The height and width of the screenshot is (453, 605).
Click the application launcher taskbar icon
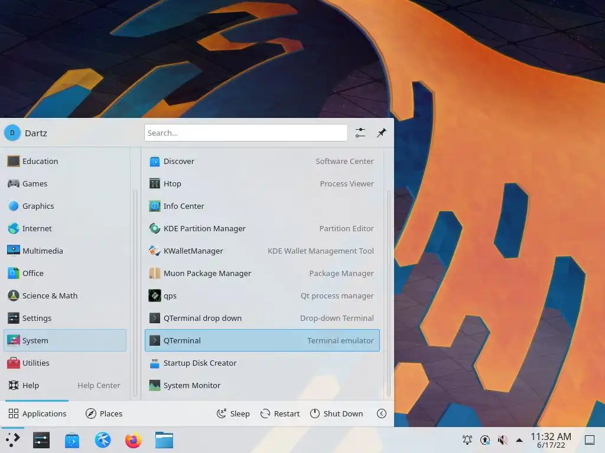[x=13, y=440]
